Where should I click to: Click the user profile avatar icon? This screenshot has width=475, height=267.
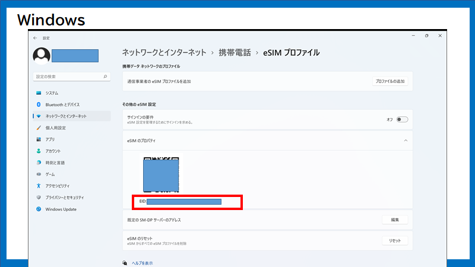tap(42, 56)
